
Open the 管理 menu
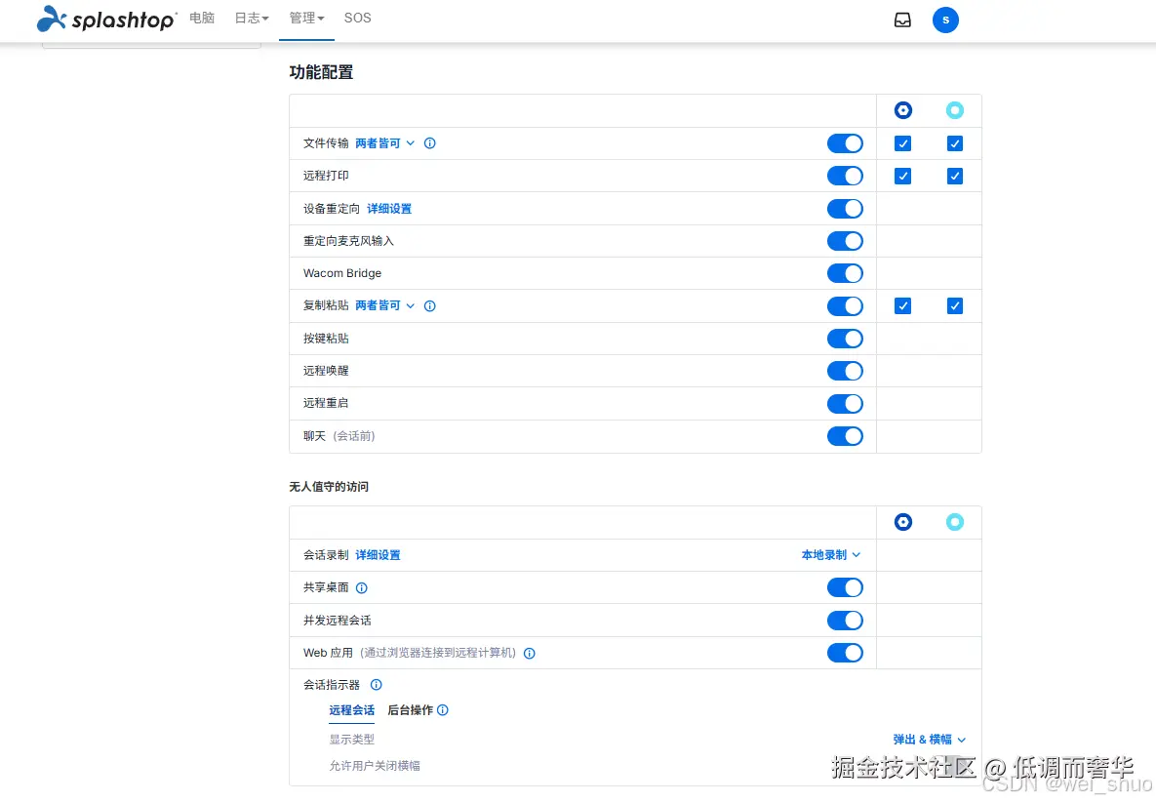click(x=306, y=18)
